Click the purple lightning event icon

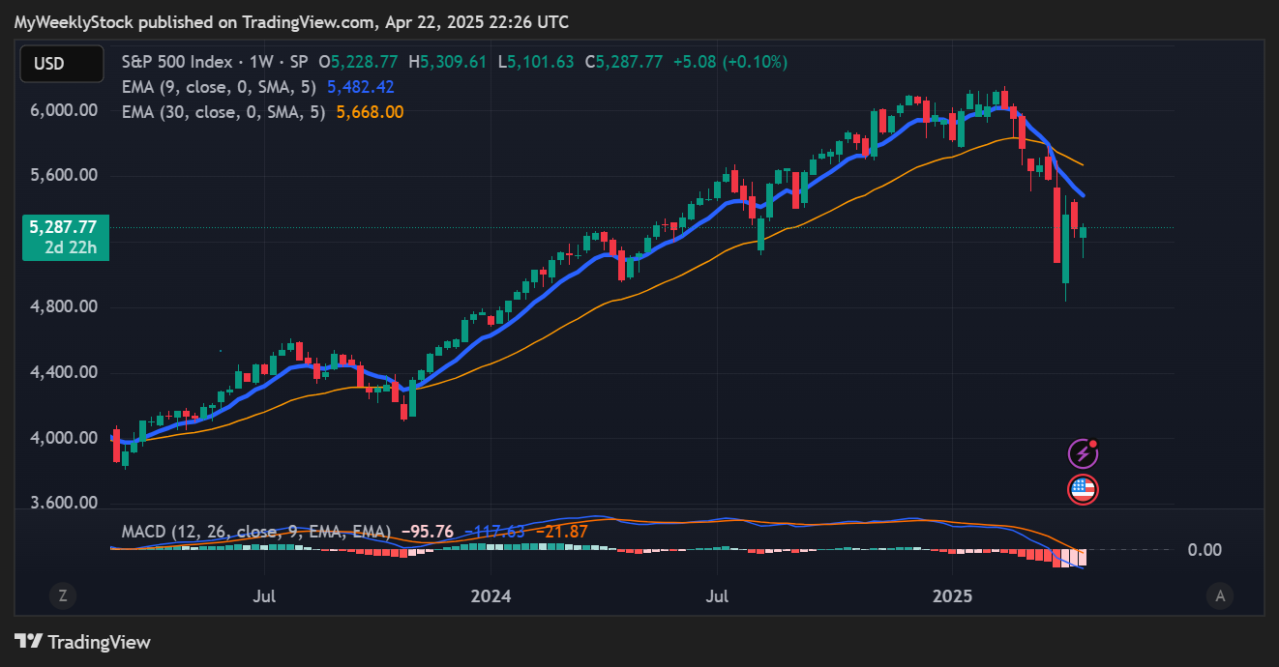point(1083,452)
